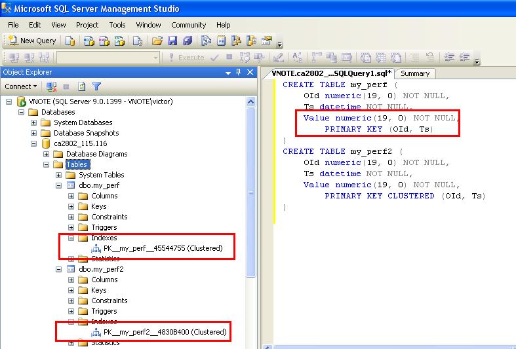The height and width of the screenshot is (349, 516).
Task: Open Object Explorer window position menu
Action: 228,73
